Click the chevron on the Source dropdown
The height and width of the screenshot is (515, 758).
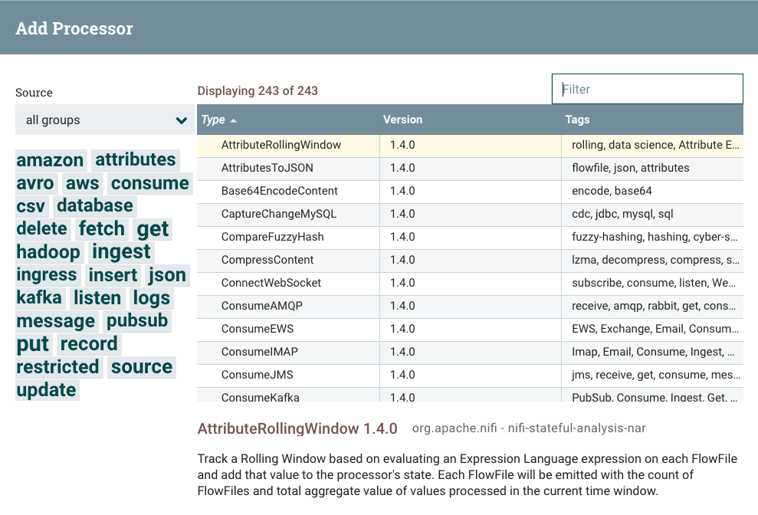click(x=182, y=120)
